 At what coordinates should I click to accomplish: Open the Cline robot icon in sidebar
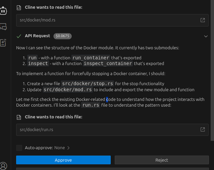3,10
